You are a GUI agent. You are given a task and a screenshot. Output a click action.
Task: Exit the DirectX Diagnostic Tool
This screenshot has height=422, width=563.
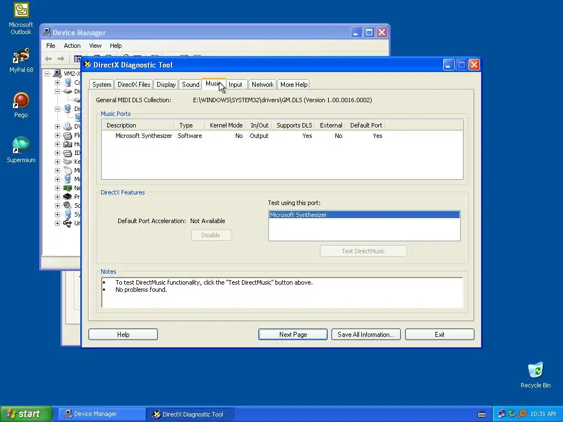439,335
